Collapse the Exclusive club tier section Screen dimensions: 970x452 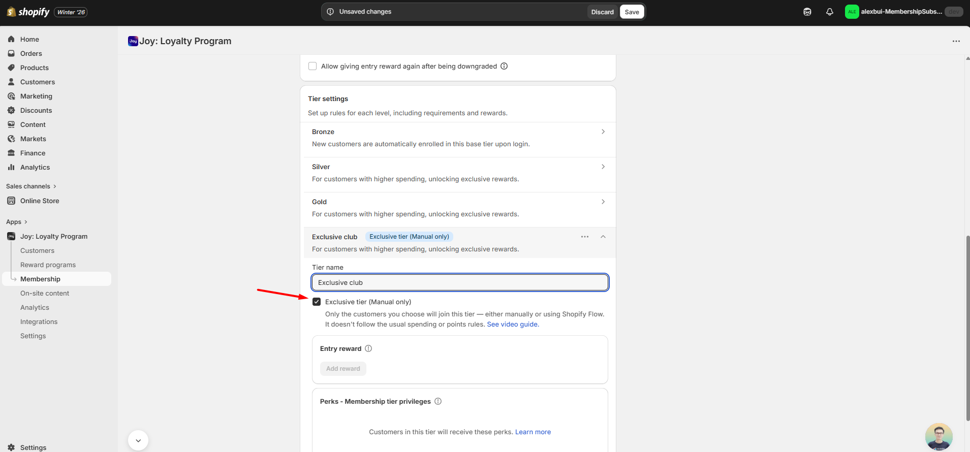tap(603, 237)
